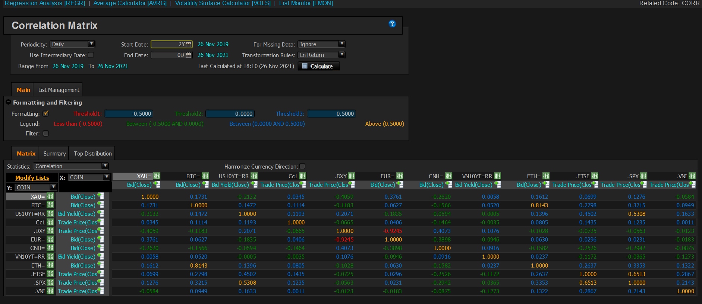Click the green icon beside .SPX column header
Screen dimensions: 702x304
(x=643, y=176)
